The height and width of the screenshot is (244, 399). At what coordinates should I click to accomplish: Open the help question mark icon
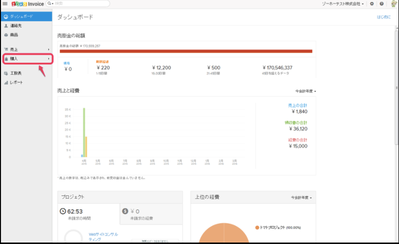coord(381,4)
